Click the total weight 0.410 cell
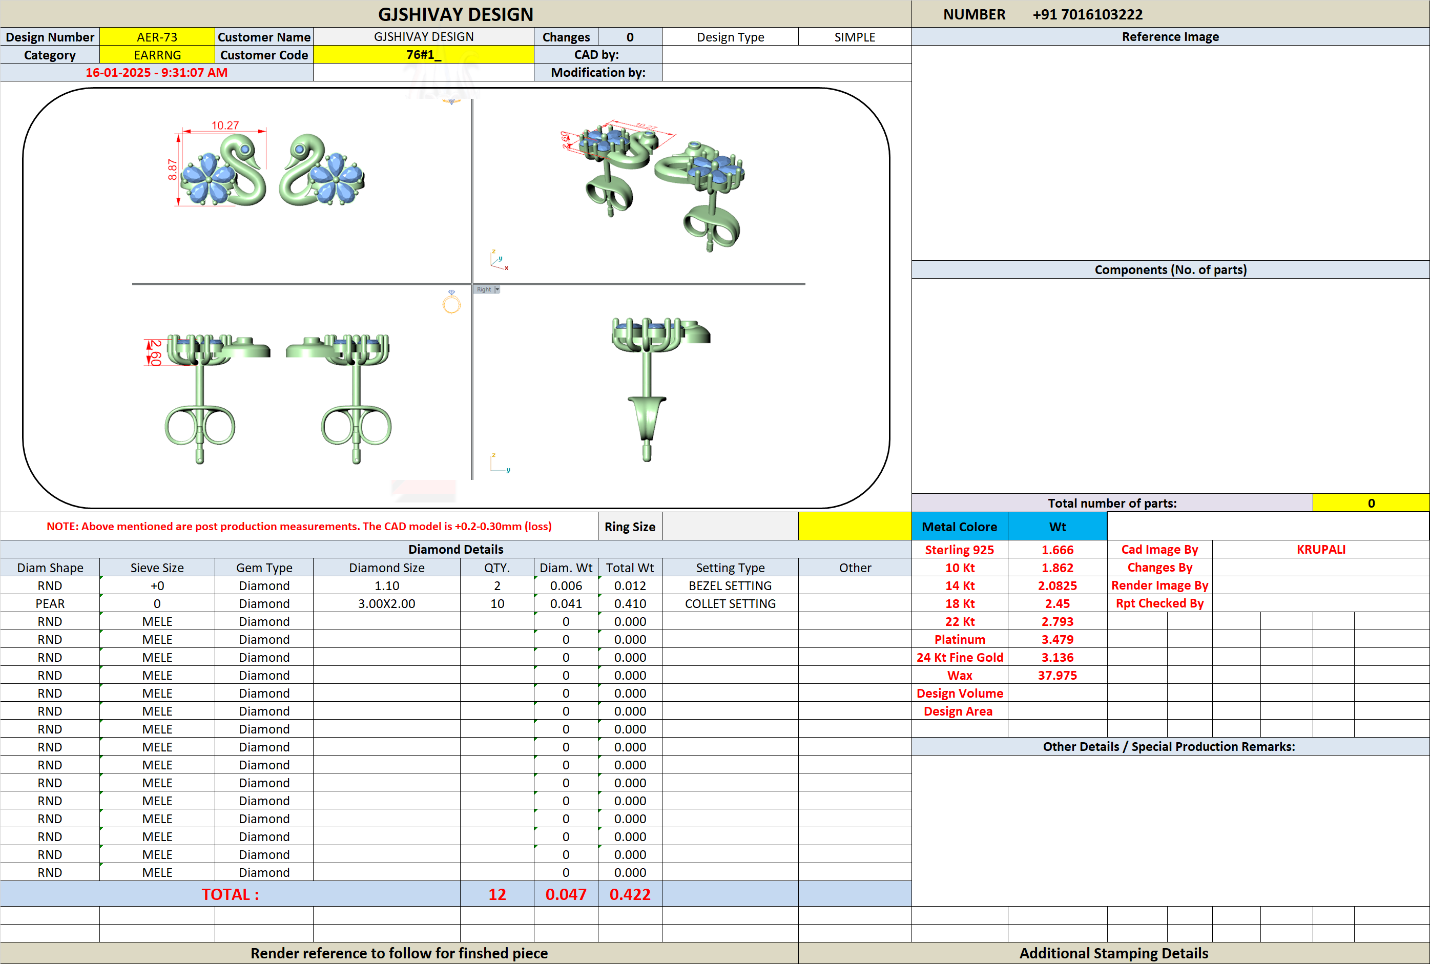Viewport: 1430px width, 964px height. (x=630, y=603)
